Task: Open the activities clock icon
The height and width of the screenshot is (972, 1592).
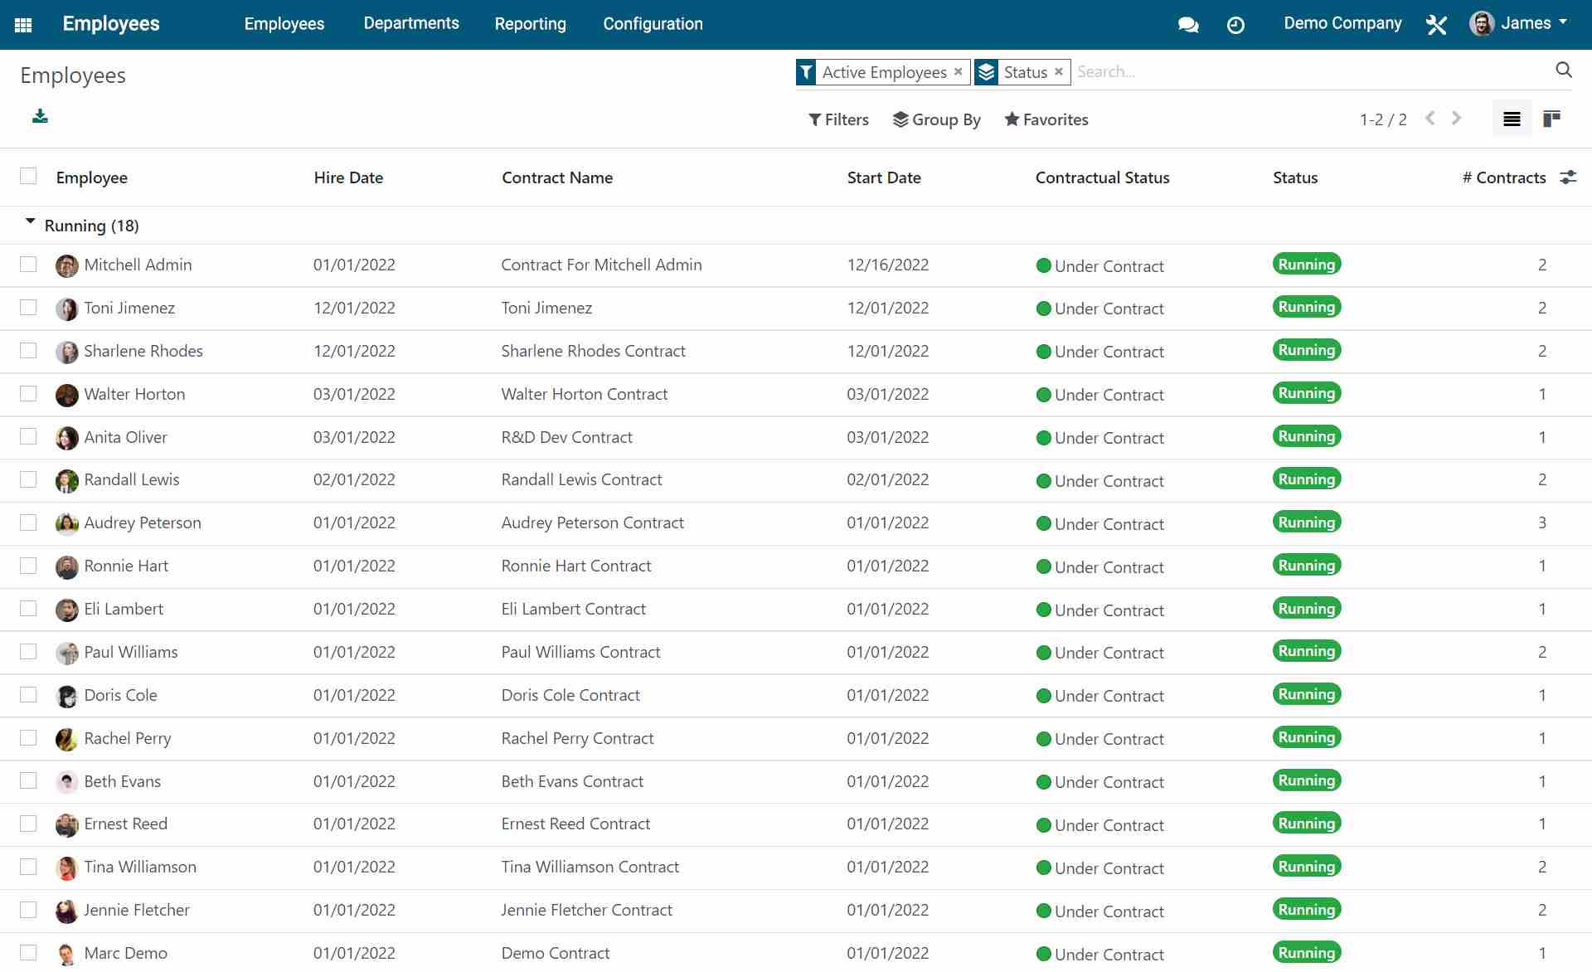Action: [1235, 24]
